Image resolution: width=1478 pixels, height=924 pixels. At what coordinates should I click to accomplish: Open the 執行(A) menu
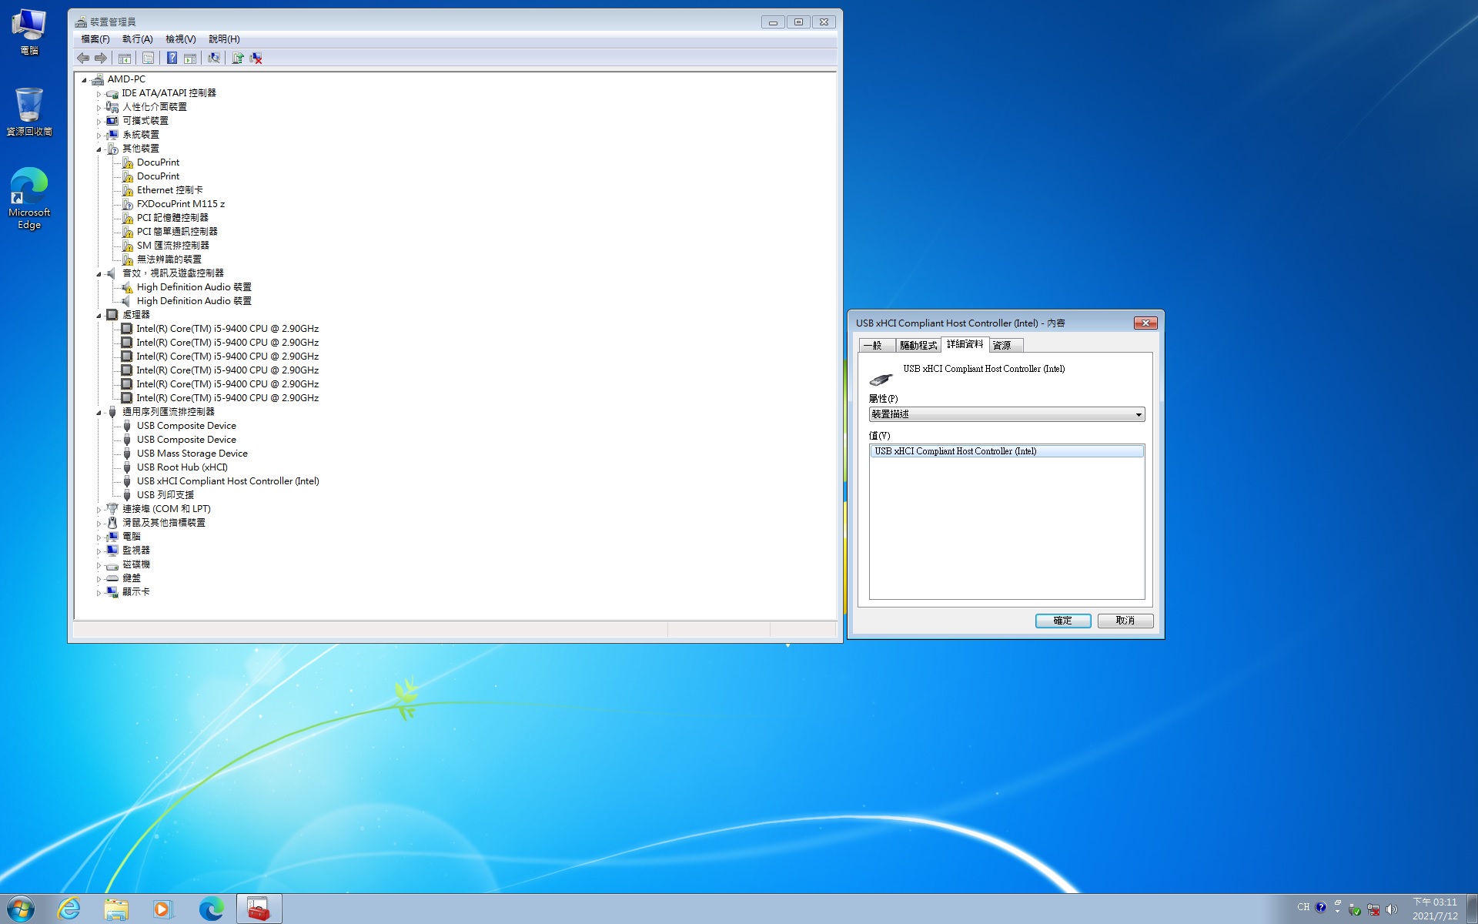(x=137, y=38)
